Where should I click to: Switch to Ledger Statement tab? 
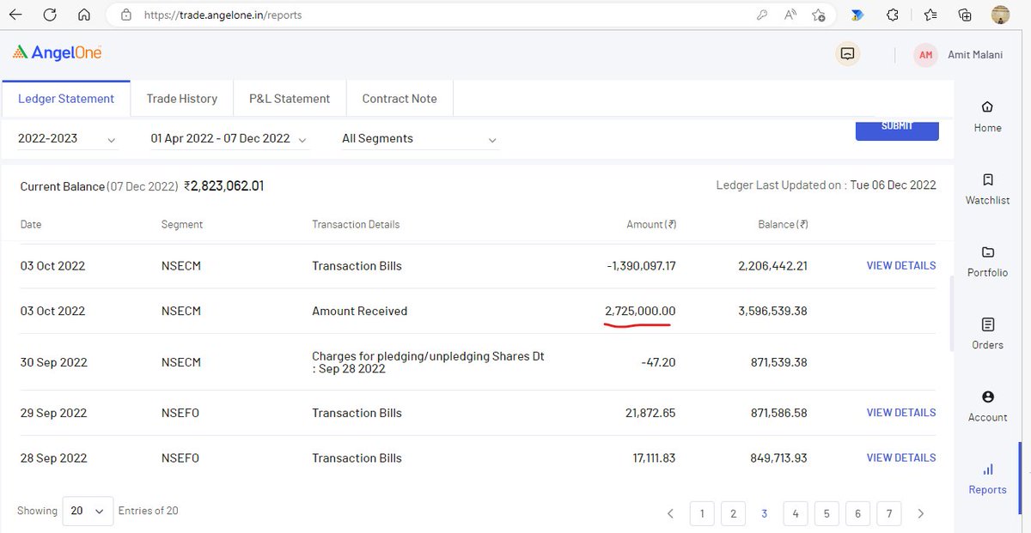click(x=66, y=99)
